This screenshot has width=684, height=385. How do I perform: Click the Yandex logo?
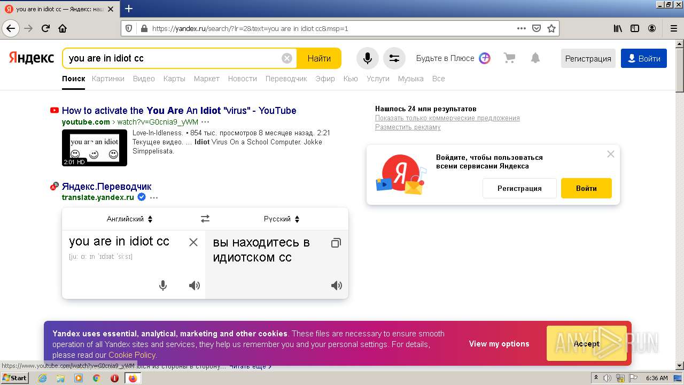click(32, 58)
